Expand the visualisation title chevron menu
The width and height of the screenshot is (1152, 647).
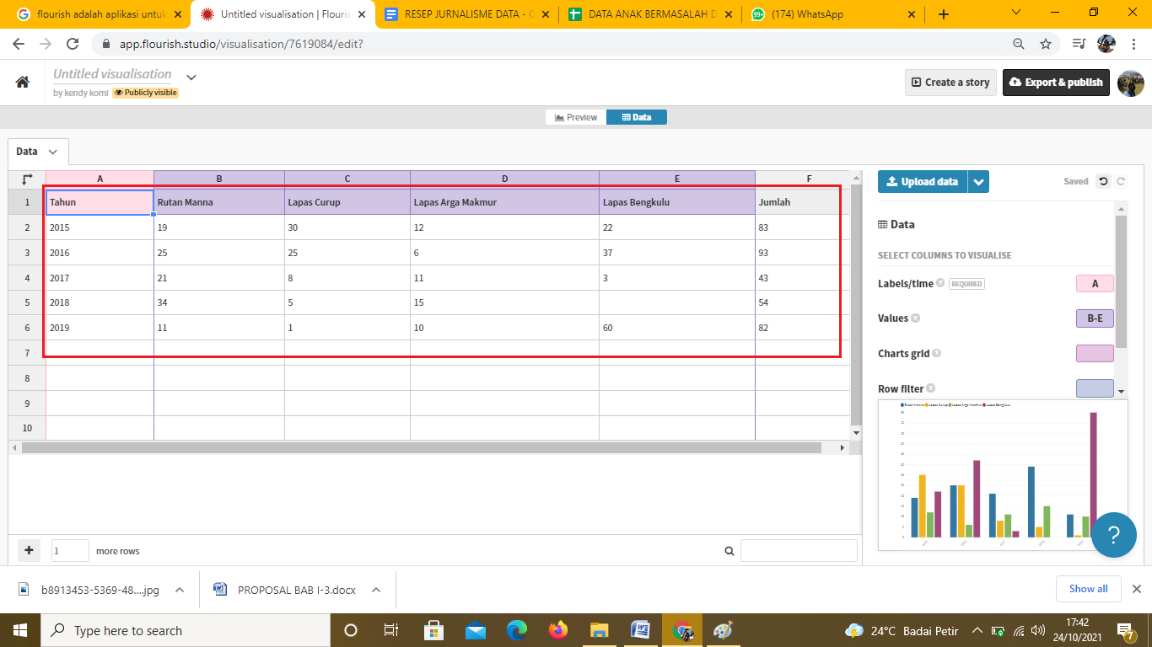coord(191,78)
